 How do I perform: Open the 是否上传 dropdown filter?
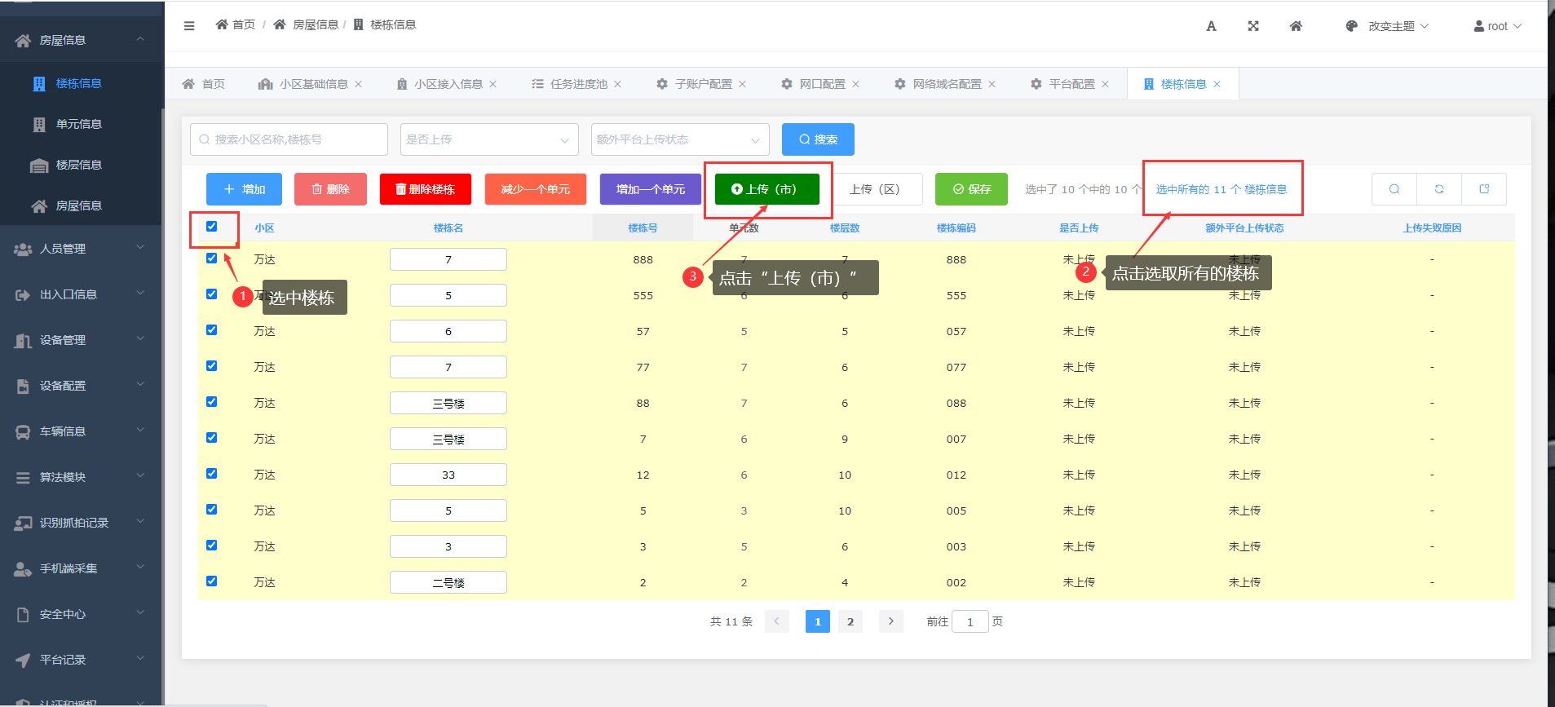tap(489, 139)
